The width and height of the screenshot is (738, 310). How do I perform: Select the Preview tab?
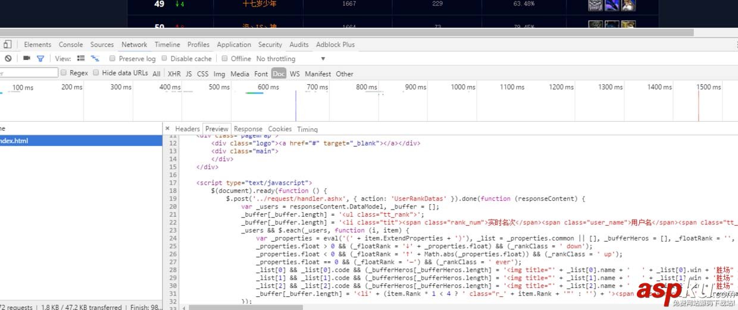point(217,129)
